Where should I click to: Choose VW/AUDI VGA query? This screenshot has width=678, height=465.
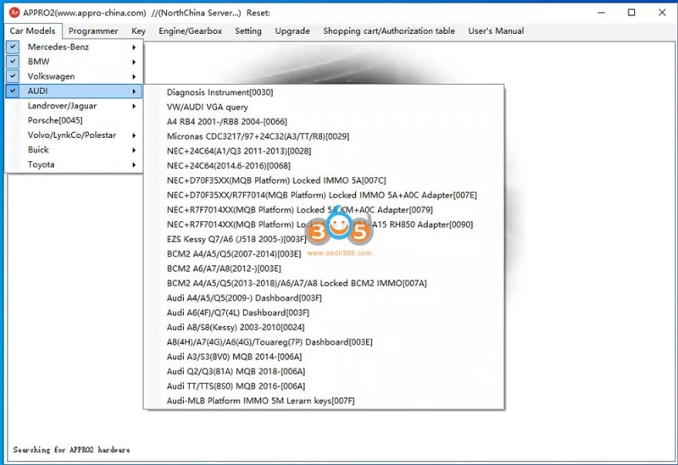[x=324, y=107]
